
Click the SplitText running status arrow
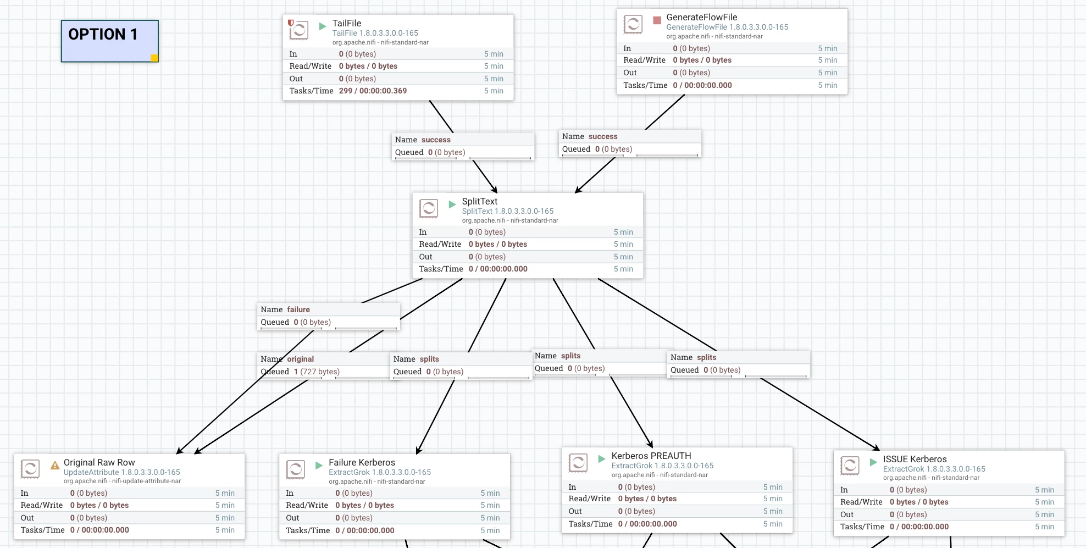point(452,204)
